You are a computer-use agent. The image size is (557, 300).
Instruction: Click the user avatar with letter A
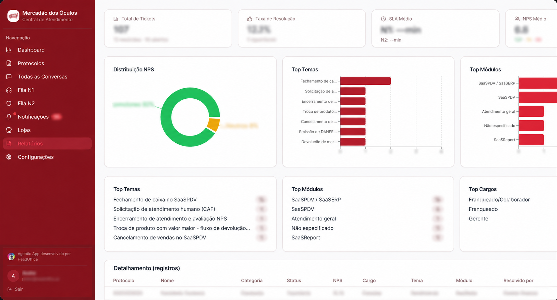(x=13, y=276)
